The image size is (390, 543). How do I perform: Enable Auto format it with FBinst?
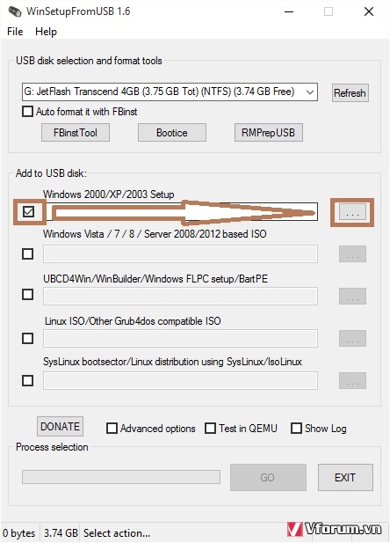pyautogui.click(x=27, y=112)
